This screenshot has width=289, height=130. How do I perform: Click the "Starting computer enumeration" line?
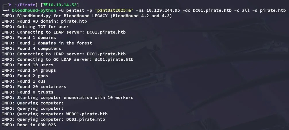[x=67, y=98]
